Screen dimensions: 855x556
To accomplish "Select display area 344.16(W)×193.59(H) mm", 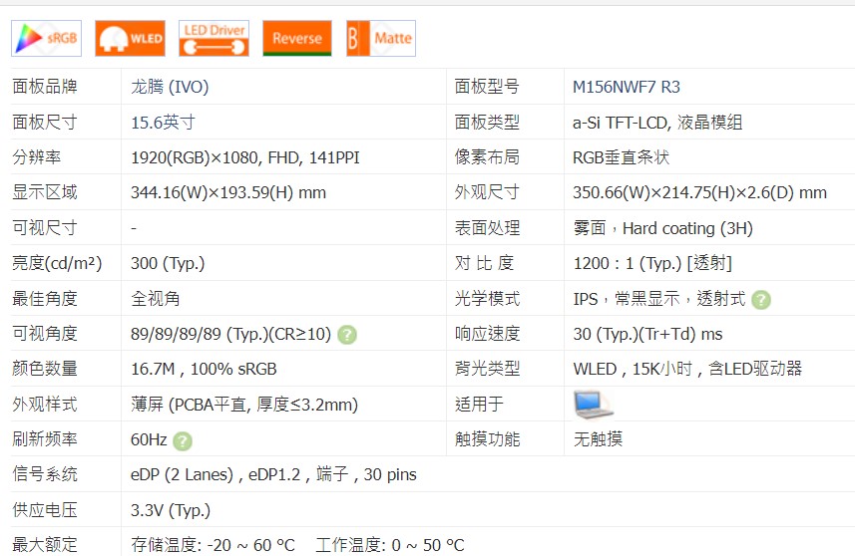I will click(x=227, y=192).
